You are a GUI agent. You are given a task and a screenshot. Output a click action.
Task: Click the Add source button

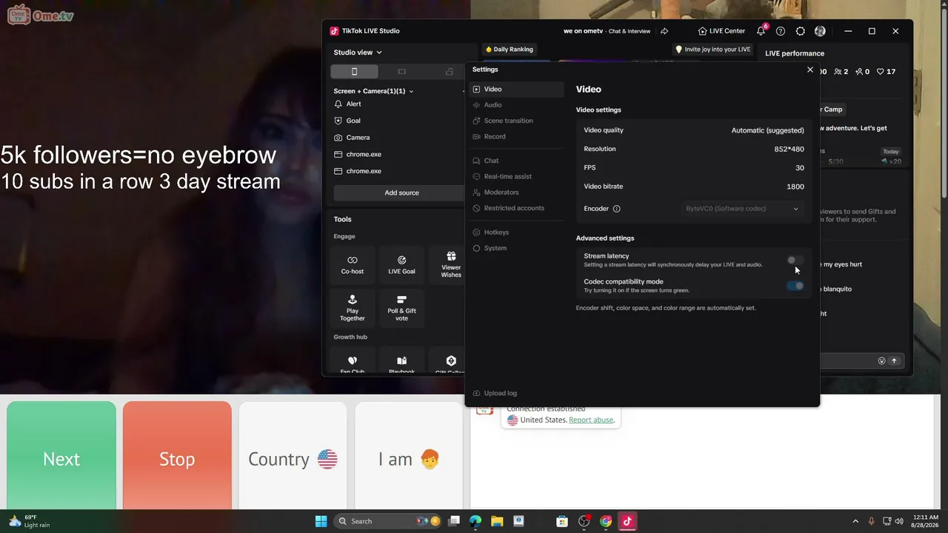pos(401,192)
